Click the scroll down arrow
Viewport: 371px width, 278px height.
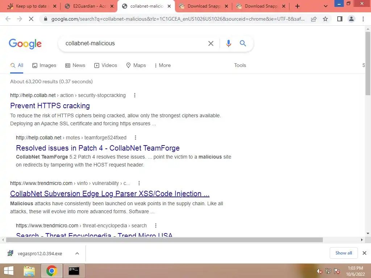(368, 233)
